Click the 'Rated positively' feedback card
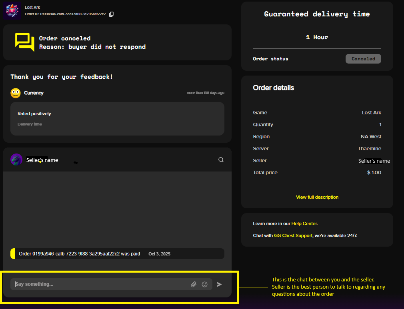404x309 pixels. coord(117,119)
